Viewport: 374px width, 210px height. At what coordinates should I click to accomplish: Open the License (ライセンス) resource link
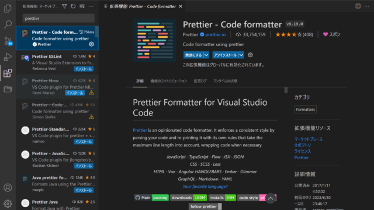[x=303, y=152]
